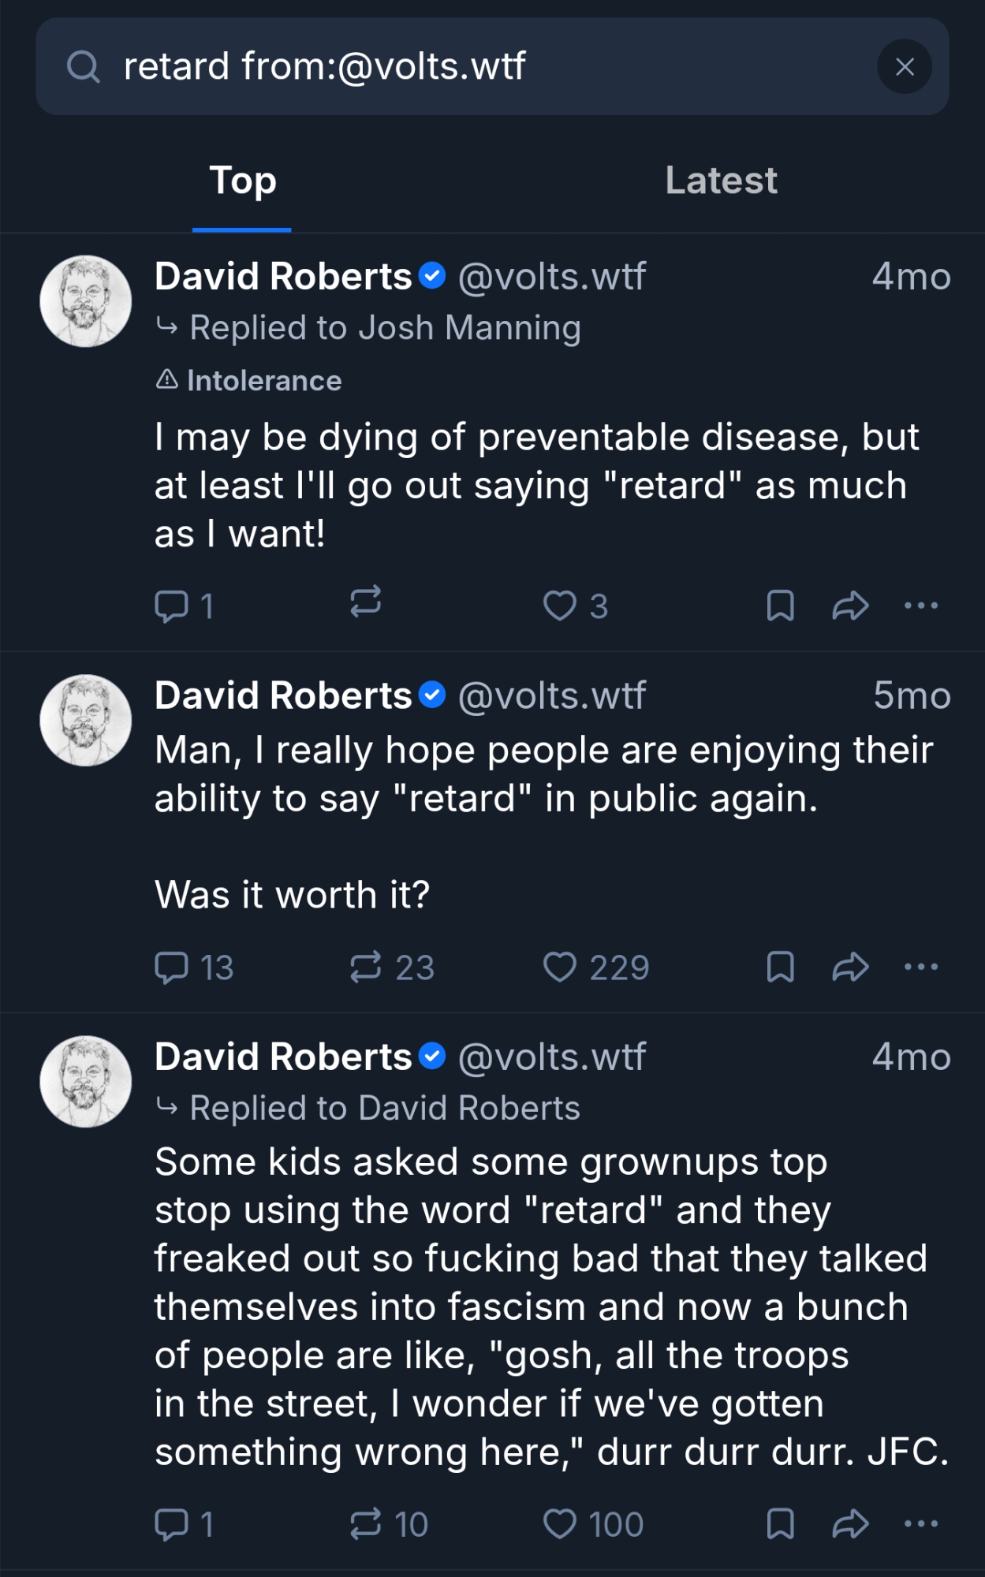Like the post about dying of preventable disease
Screen dimensions: 985x1577
[560, 606]
